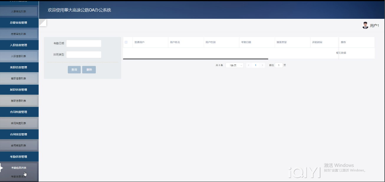Click the 用户1 username label

click(x=374, y=26)
